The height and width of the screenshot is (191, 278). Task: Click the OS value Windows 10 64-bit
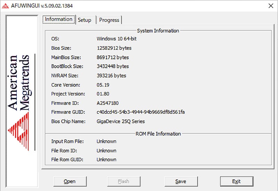click(116, 39)
